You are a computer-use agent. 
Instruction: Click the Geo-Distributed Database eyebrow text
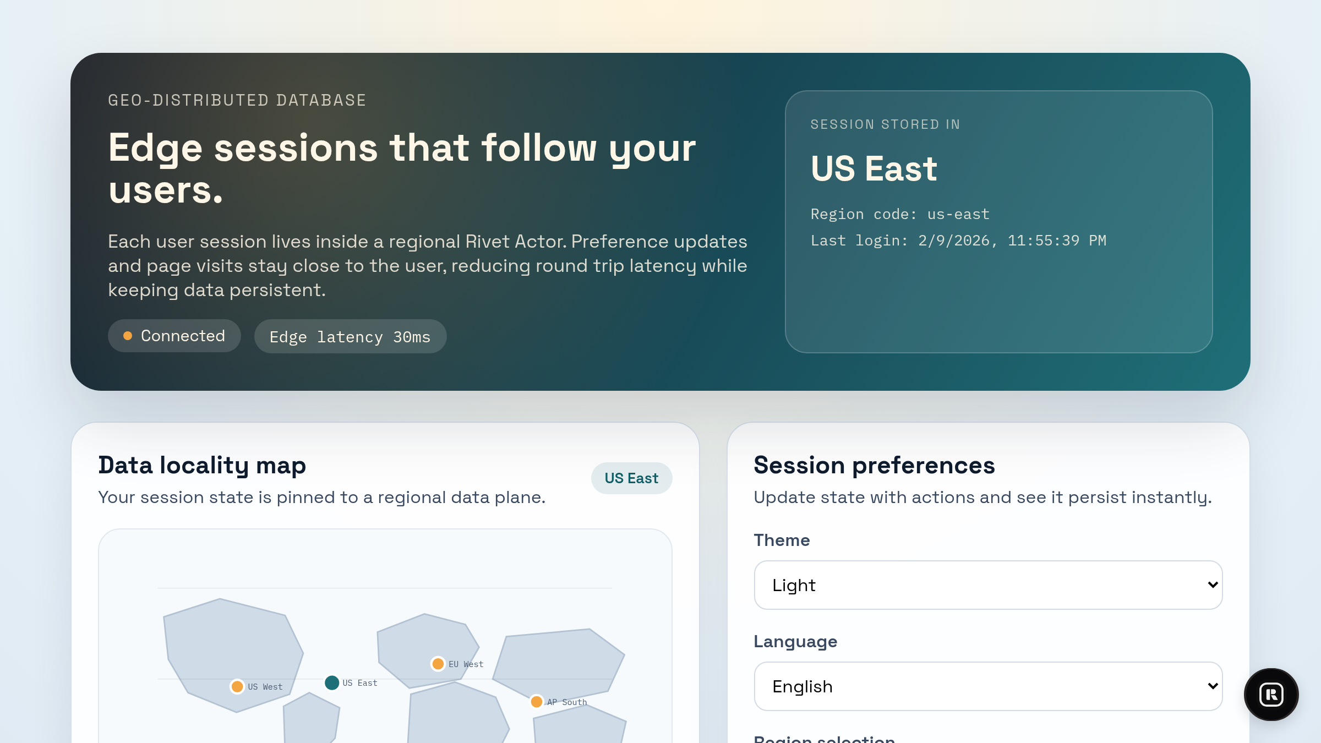237,100
